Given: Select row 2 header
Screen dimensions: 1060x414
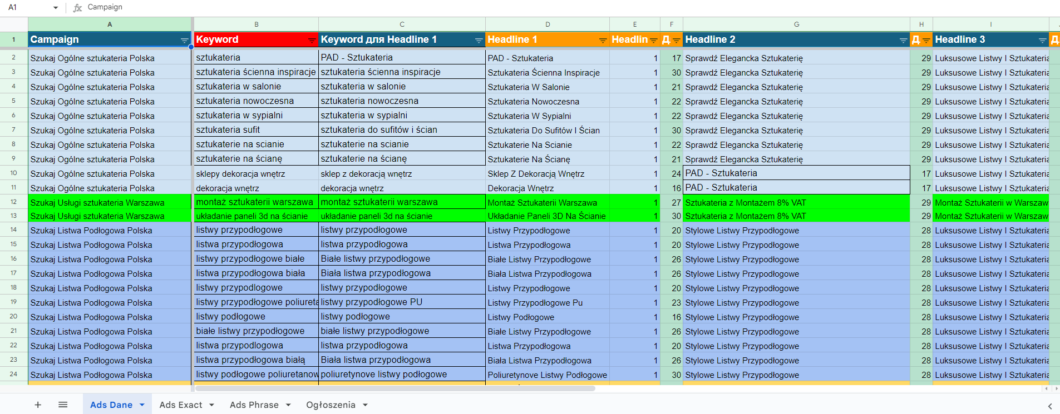Looking at the screenshot, I should [13, 57].
